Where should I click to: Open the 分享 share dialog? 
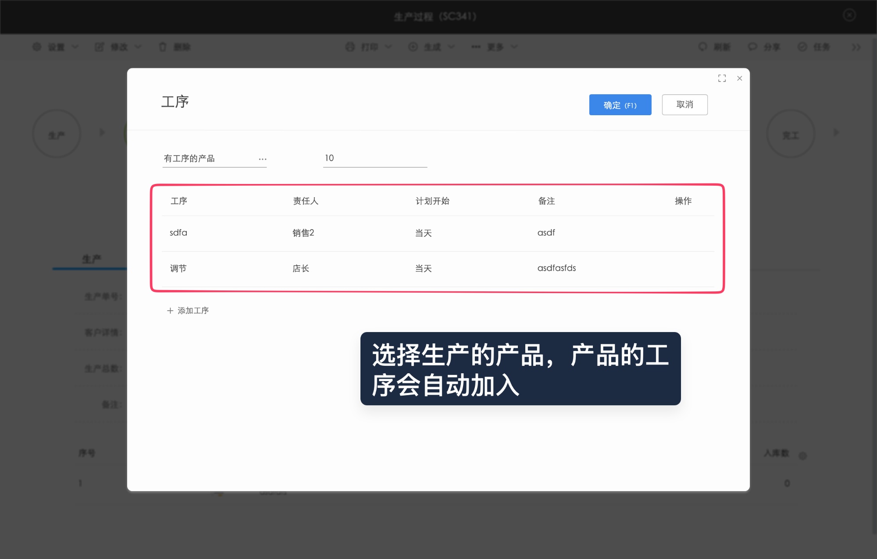(x=765, y=47)
